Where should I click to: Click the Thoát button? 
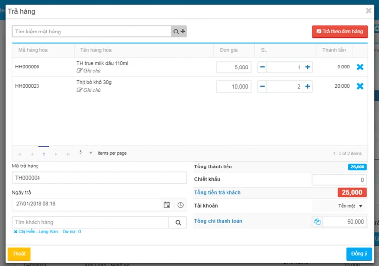(19, 254)
